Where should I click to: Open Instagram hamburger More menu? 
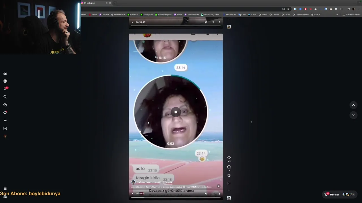[x=5, y=188]
